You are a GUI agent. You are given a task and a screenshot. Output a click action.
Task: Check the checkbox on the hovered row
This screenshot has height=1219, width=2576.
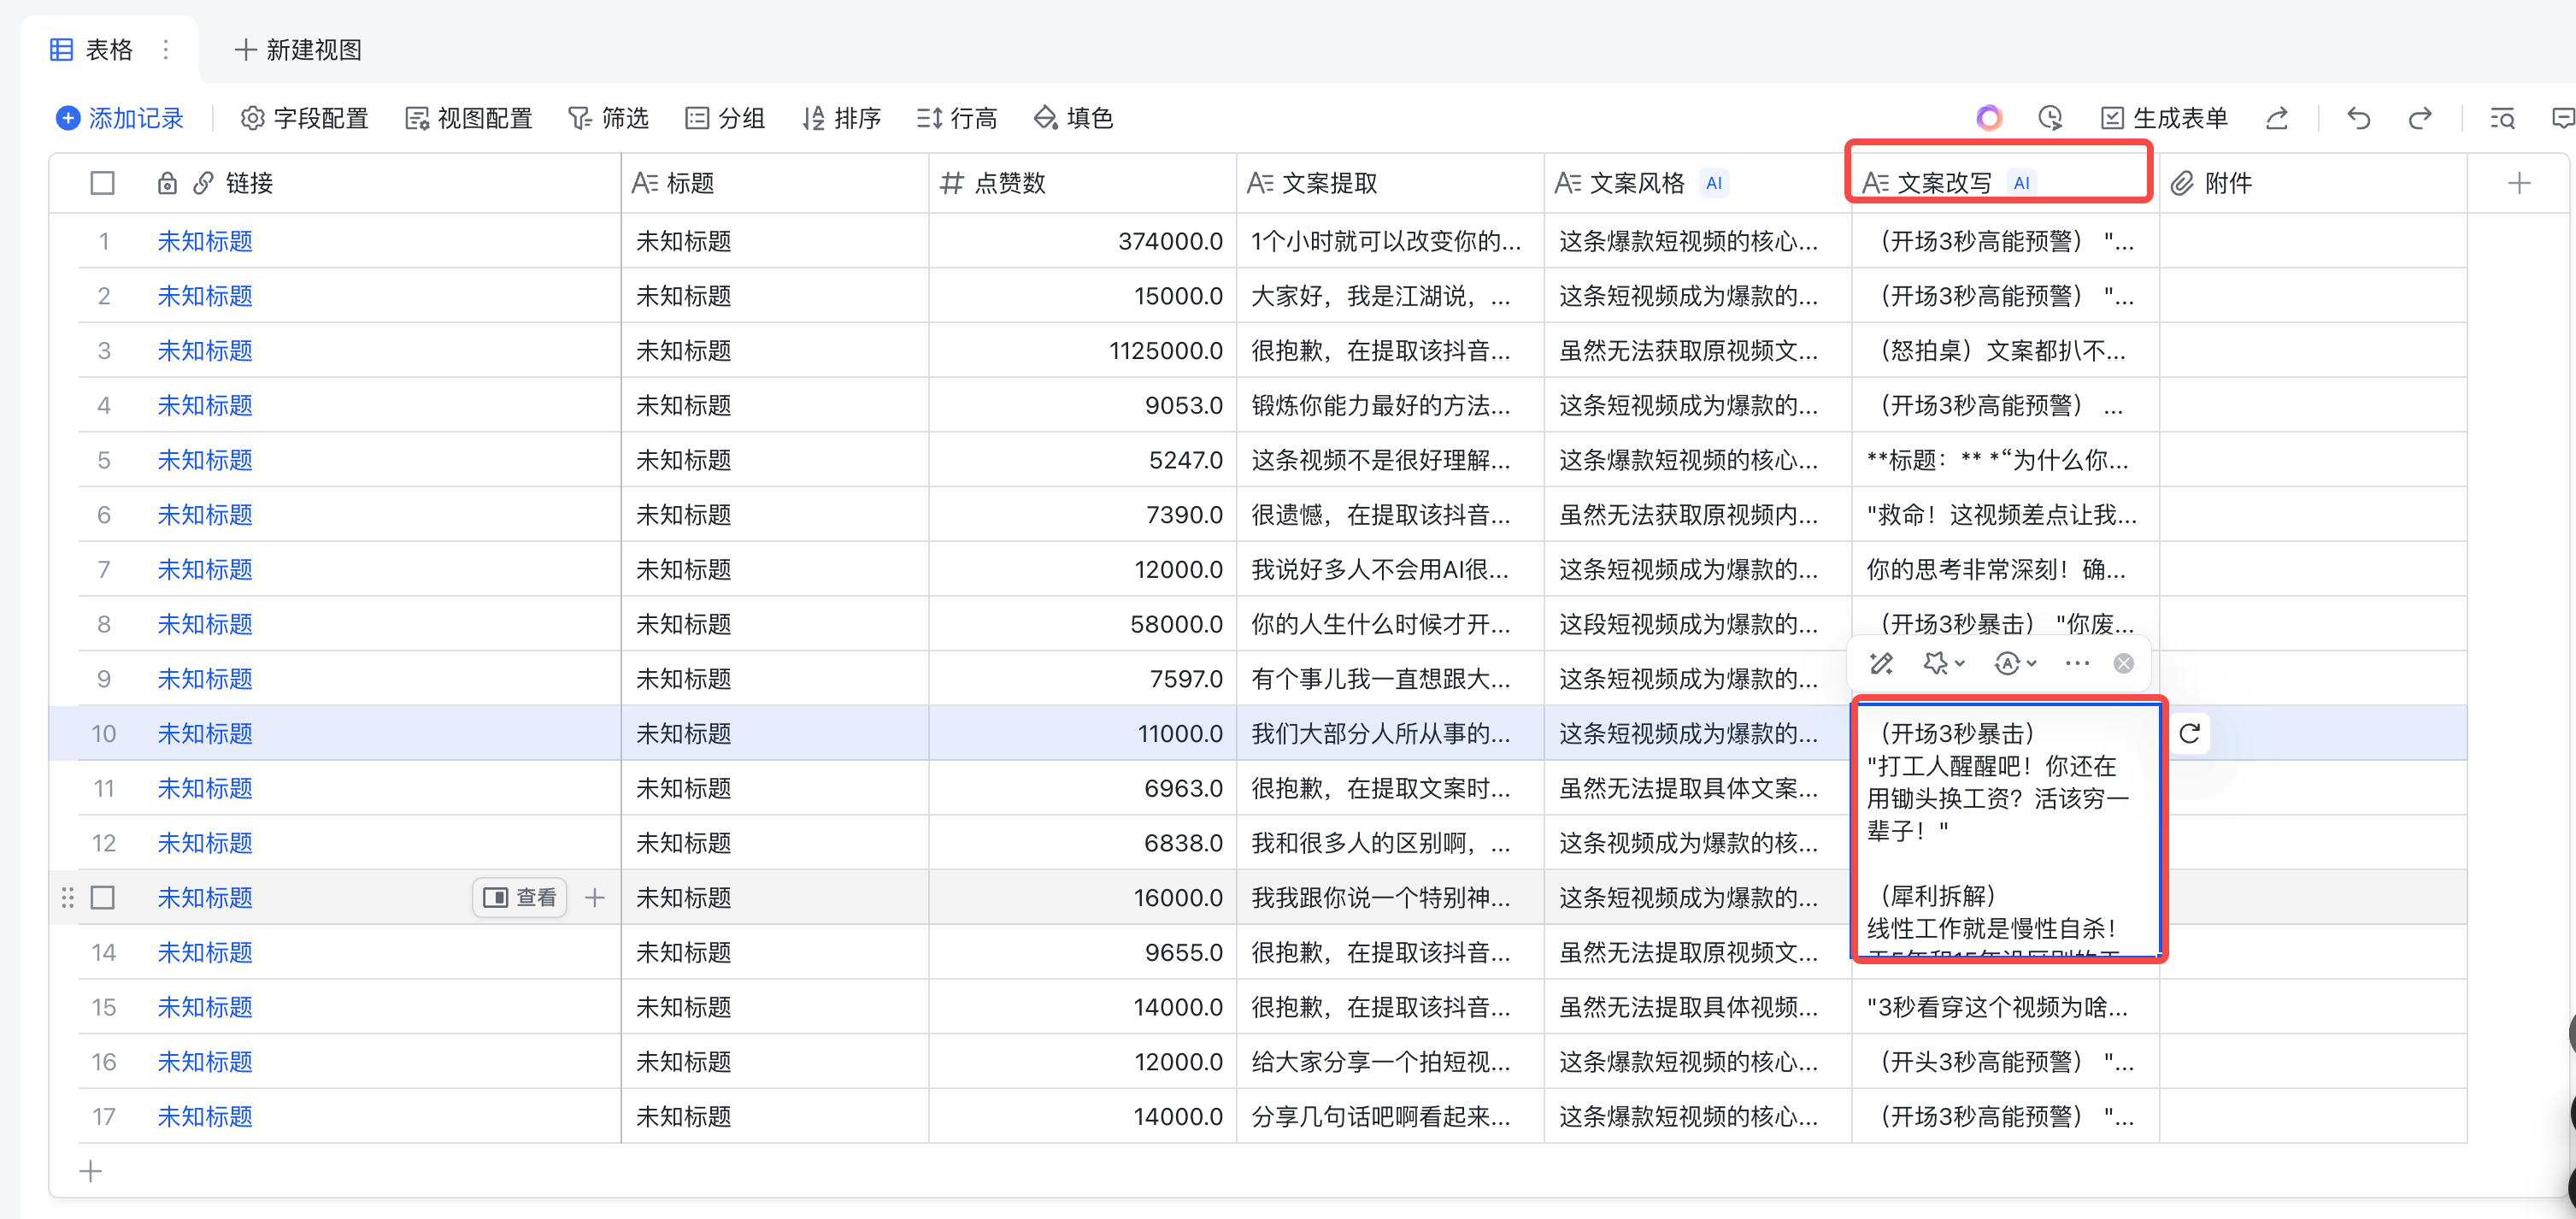click(102, 897)
